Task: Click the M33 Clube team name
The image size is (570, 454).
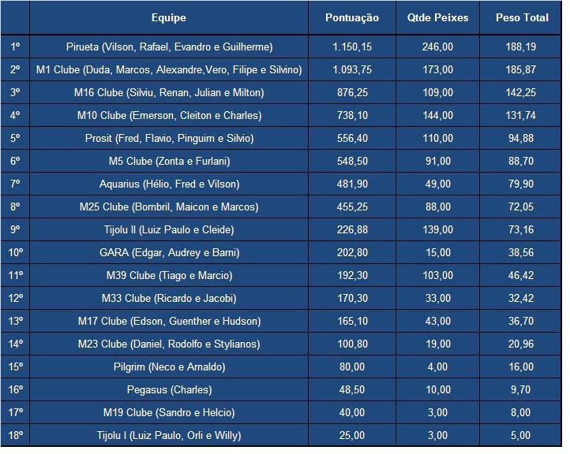Action: pyautogui.click(x=169, y=299)
